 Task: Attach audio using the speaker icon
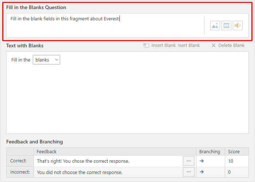(x=238, y=25)
